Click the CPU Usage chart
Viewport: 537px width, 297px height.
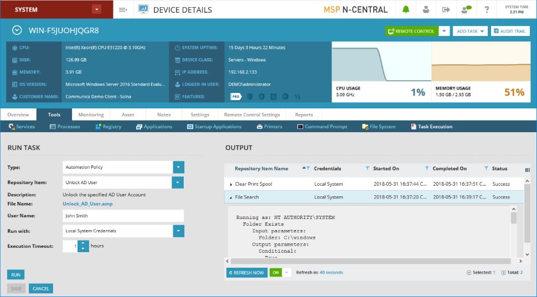click(381, 61)
